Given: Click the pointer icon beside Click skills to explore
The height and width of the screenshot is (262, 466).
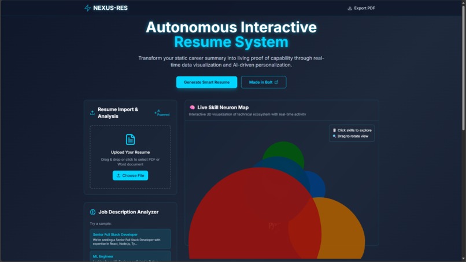Looking at the screenshot, I should coord(334,130).
